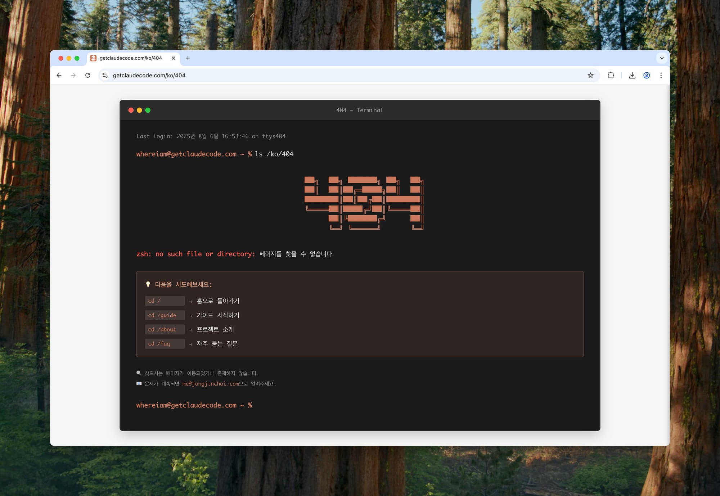Screen dimensions: 720x496
Task: Open site information icon in address bar
Action: click(x=105, y=75)
